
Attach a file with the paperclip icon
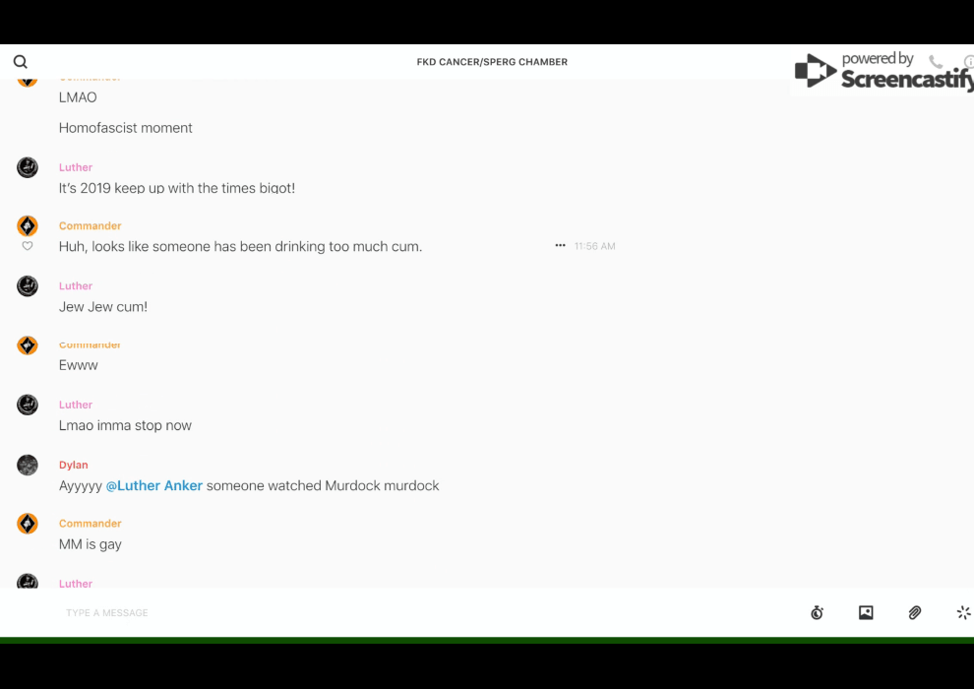pyautogui.click(x=915, y=613)
